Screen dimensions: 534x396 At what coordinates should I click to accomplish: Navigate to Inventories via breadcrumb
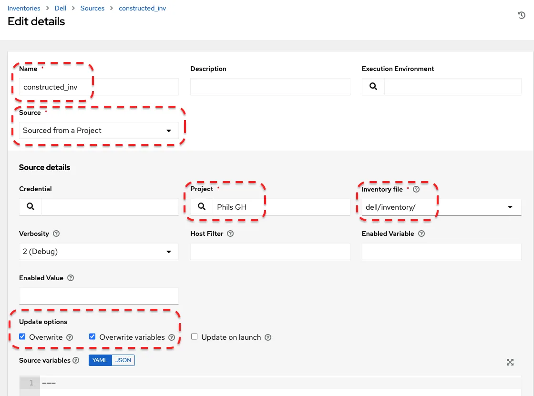coord(24,8)
